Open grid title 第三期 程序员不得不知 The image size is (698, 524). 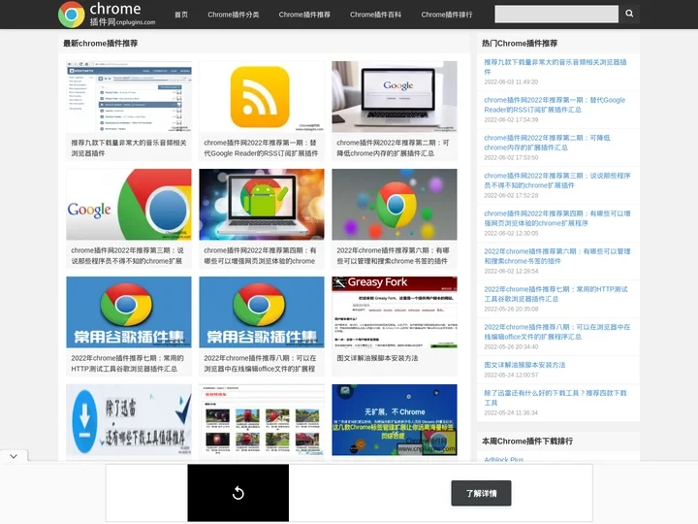(127, 256)
